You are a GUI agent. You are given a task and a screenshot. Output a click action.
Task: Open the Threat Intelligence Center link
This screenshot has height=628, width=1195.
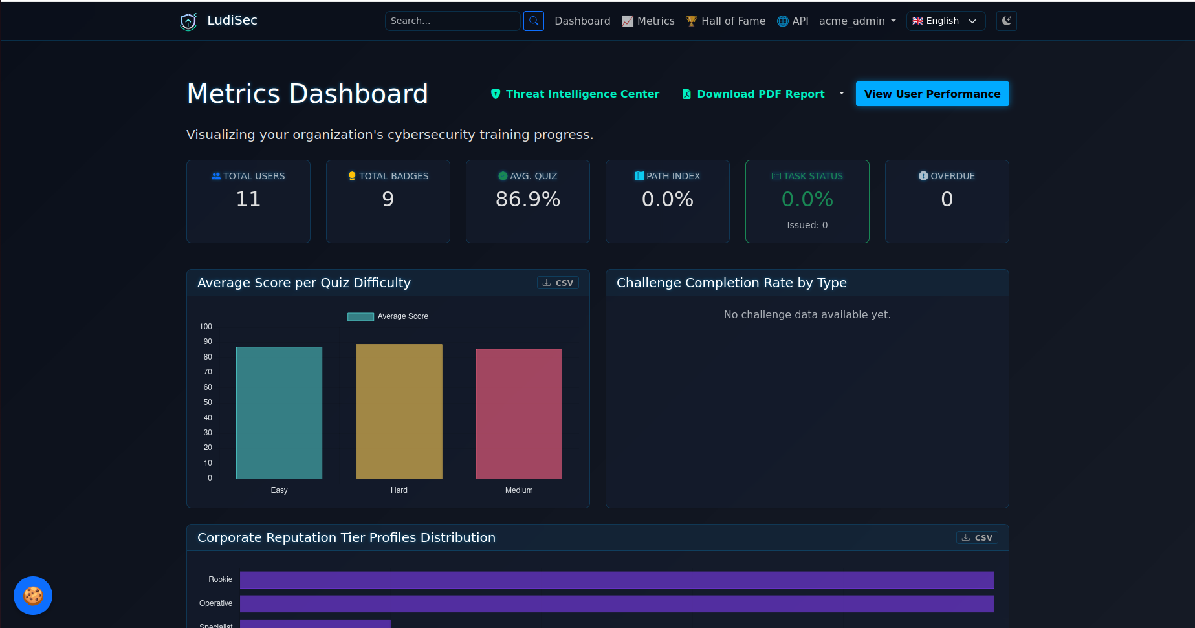point(575,94)
